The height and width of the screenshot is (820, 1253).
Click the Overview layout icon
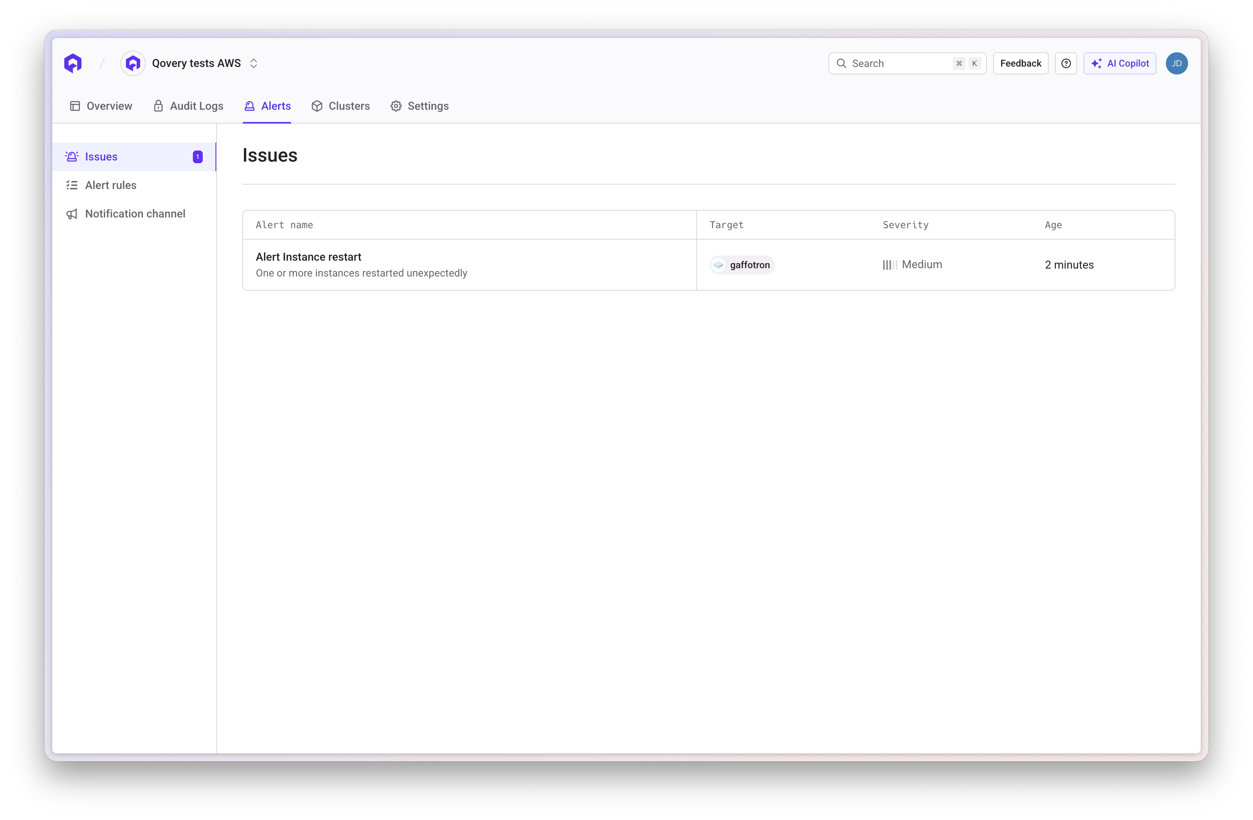(x=75, y=106)
